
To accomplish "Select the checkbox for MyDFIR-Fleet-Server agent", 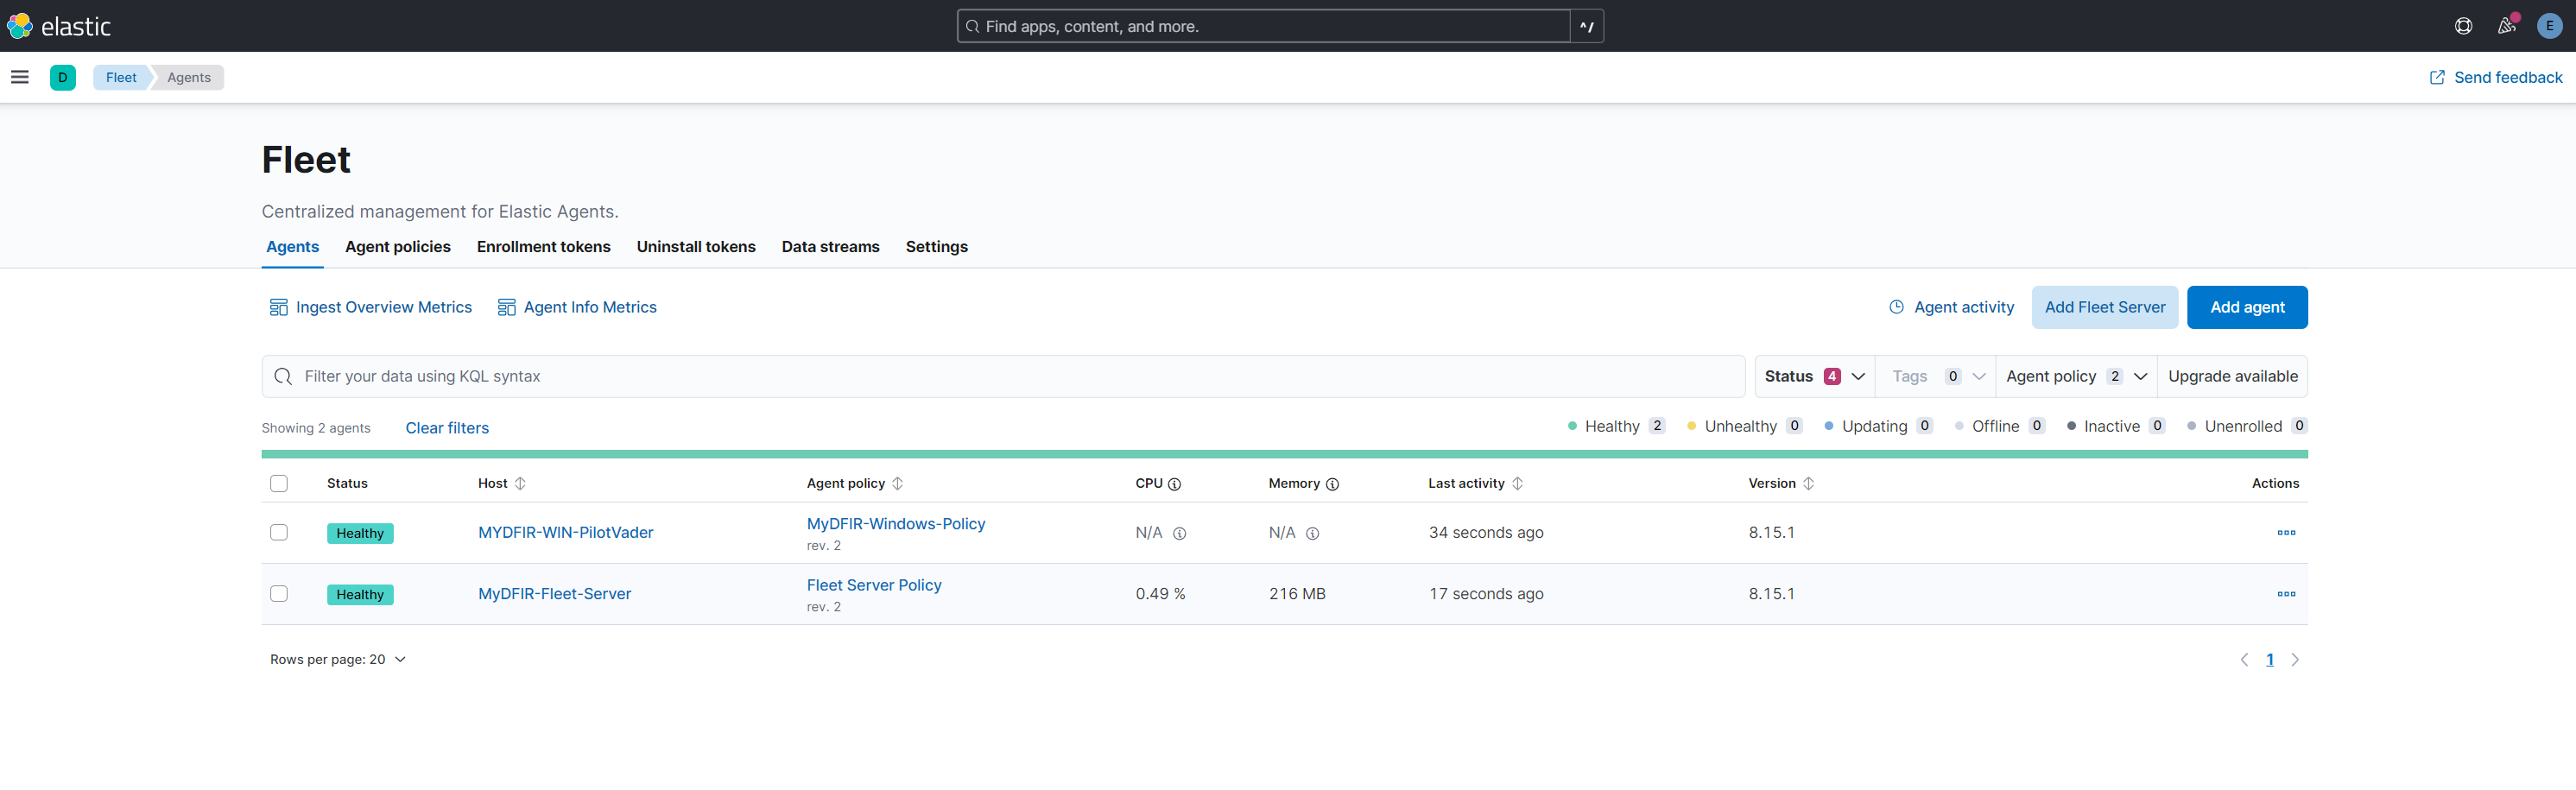I will click(x=279, y=593).
